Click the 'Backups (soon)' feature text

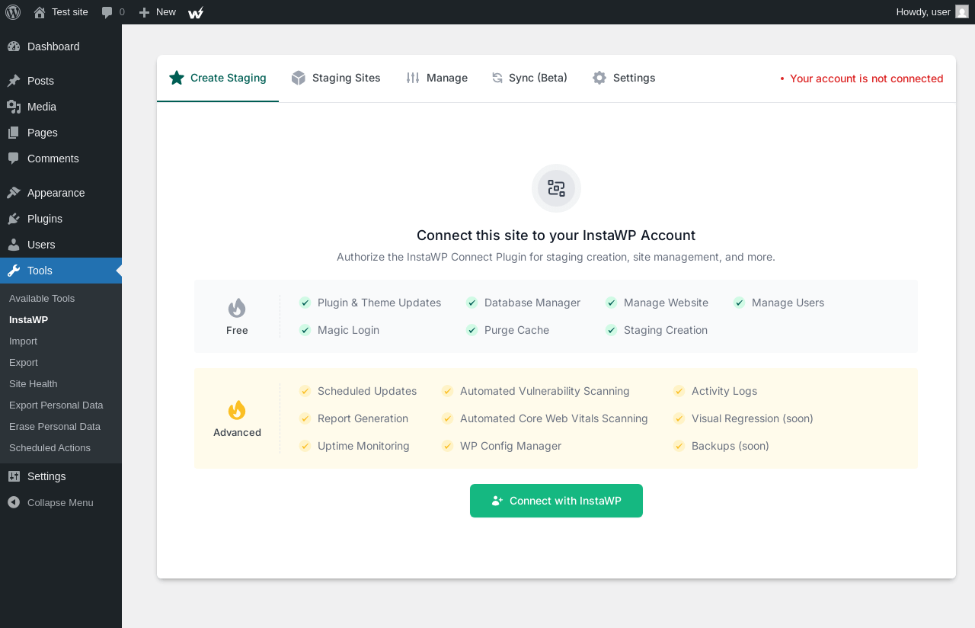(730, 446)
